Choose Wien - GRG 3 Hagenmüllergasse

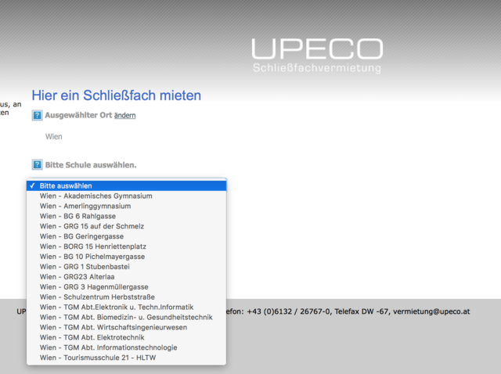click(x=127, y=287)
